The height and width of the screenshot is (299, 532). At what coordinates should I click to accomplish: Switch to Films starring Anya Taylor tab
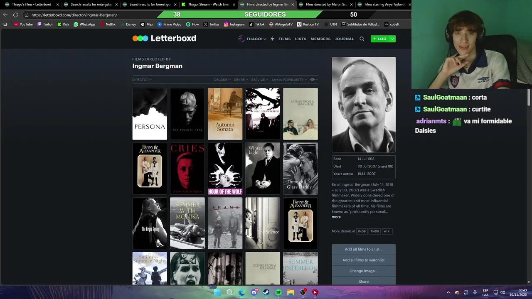pos(384,5)
